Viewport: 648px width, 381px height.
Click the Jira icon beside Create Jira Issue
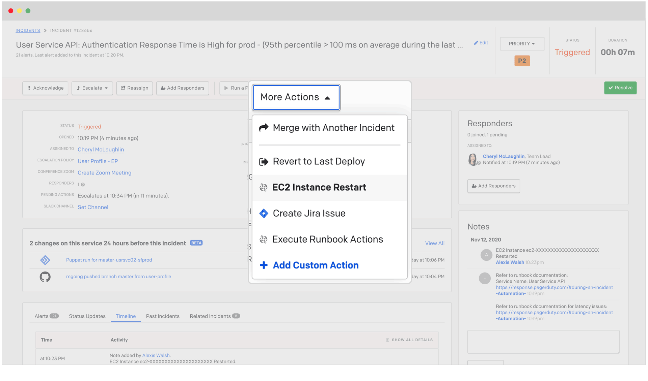[263, 213]
